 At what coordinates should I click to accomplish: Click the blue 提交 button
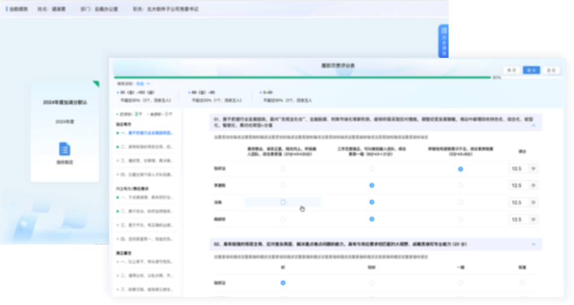[x=531, y=70]
